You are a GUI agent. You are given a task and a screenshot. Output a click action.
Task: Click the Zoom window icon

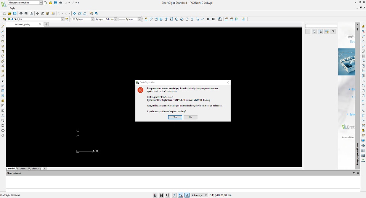coord(80,13)
